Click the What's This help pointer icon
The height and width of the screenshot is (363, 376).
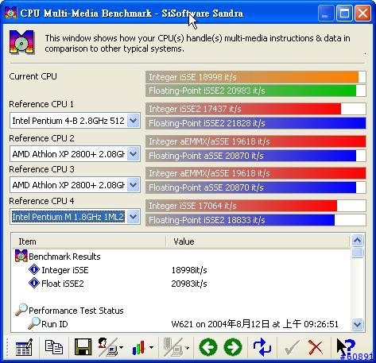pyautogui.click(x=346, y=347)
